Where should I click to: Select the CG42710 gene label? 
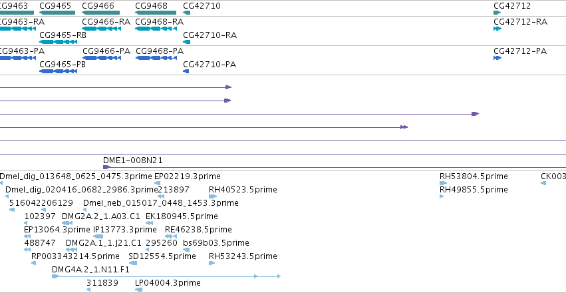point(202,6)
